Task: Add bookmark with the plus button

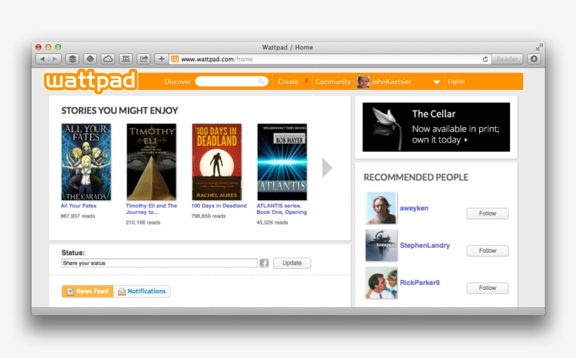Action: (162, 59)
